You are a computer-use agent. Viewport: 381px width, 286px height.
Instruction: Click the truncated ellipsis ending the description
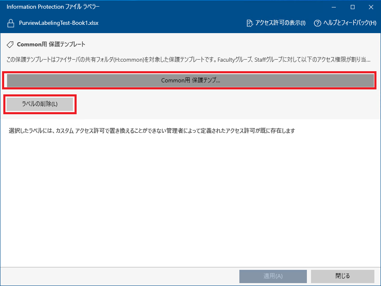tap(368, 60)
